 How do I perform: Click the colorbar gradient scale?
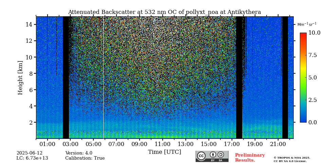(303, 77)
